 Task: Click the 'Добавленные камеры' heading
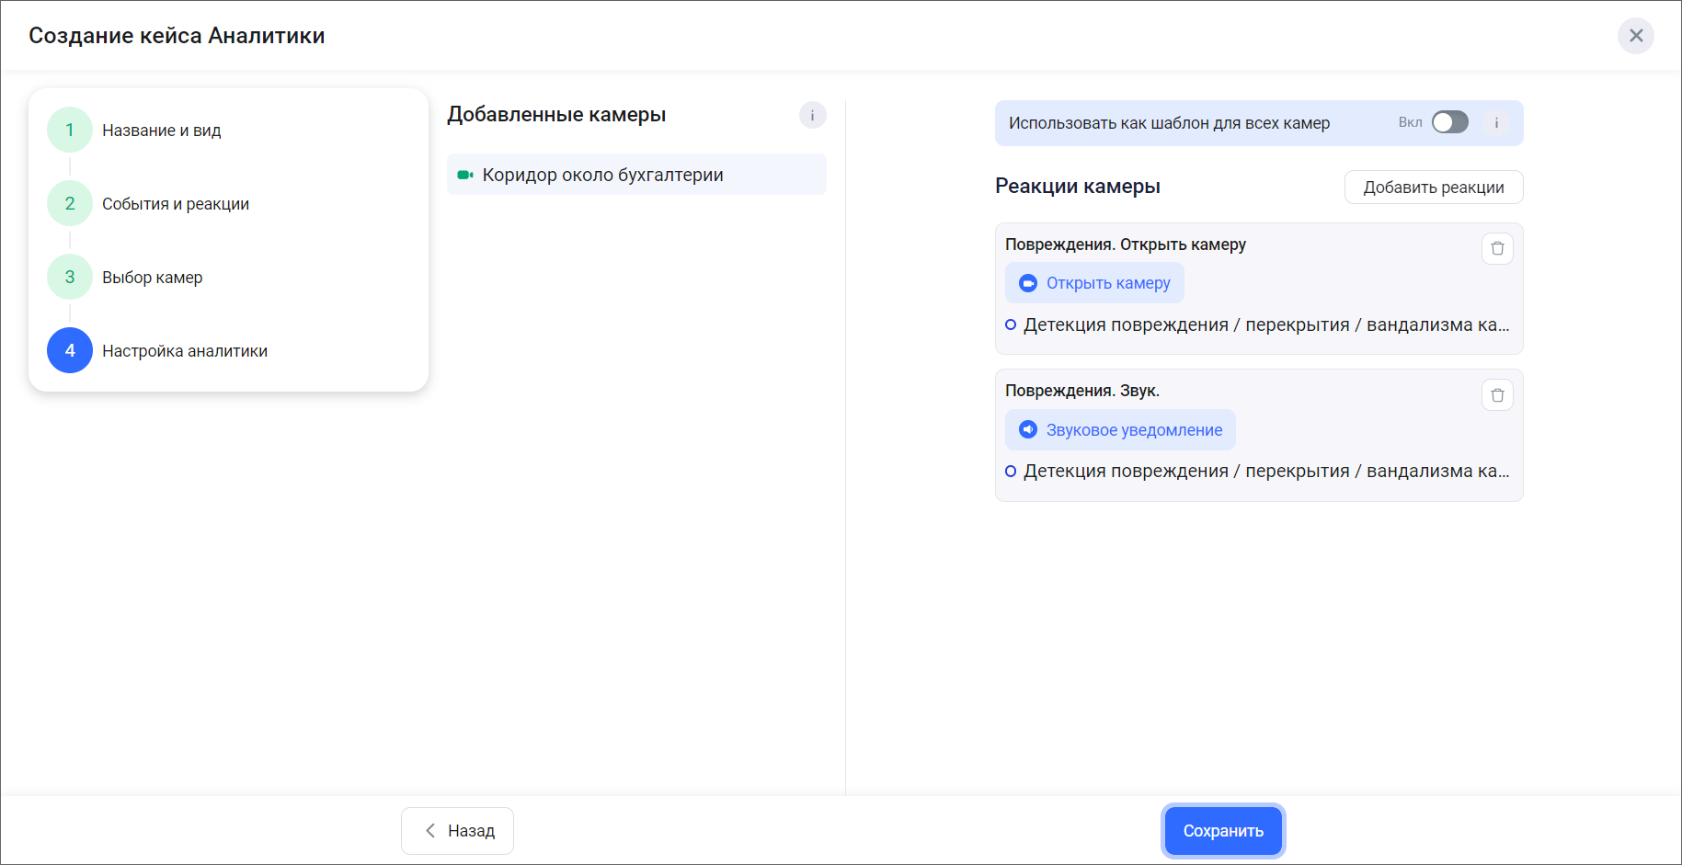556,115
